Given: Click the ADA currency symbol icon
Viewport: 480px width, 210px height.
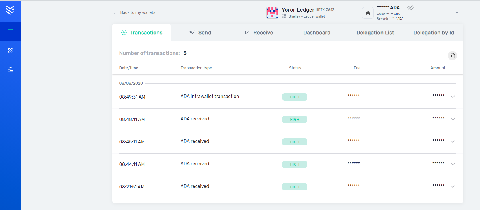Looking at the screenshot, I should click(368, 13).
